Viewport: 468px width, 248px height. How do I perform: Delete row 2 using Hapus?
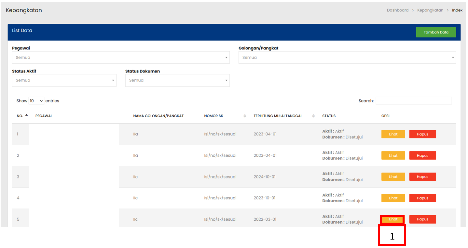pos(422,155)
